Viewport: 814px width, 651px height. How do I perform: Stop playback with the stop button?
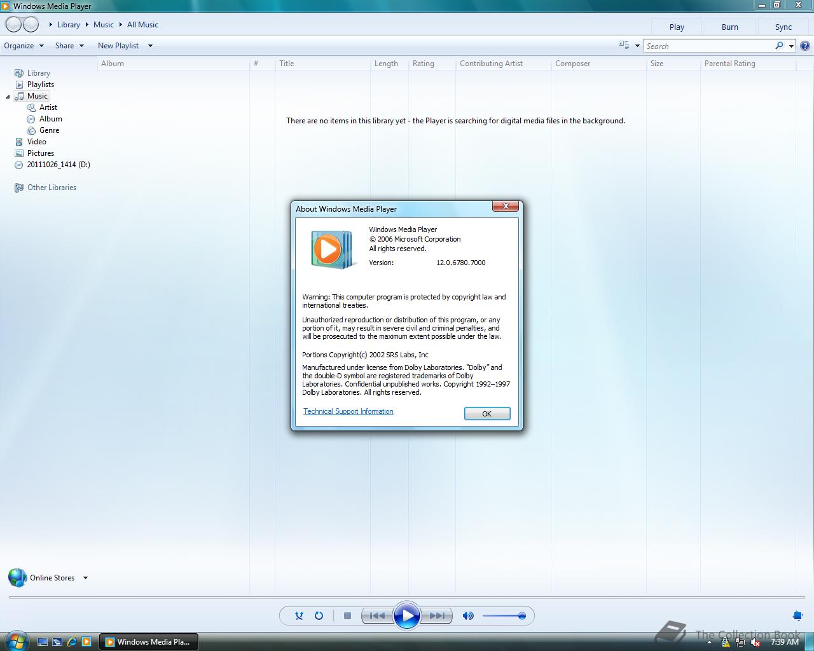[x=347, y=615]
